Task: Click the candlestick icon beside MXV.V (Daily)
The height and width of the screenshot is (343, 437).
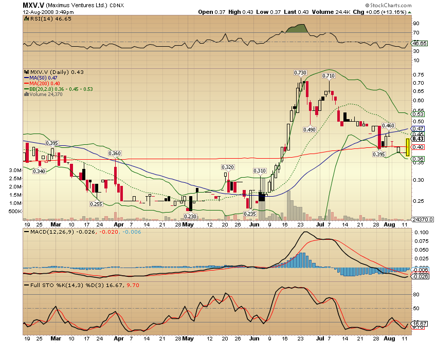Action: pyautogui.click(x=27, y=72)
